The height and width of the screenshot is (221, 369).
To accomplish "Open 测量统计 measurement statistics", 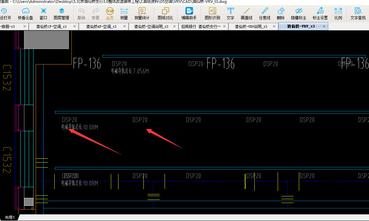I will tap(142, 14).
